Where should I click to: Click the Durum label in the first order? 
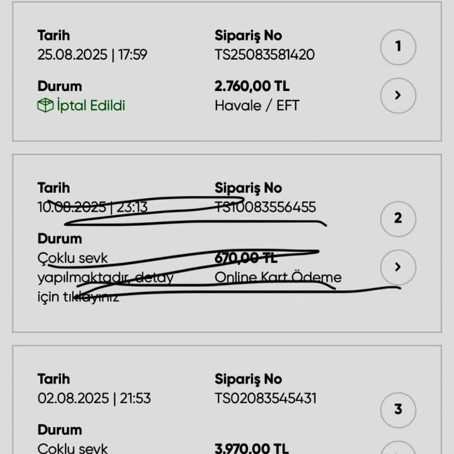pos(60,86)
